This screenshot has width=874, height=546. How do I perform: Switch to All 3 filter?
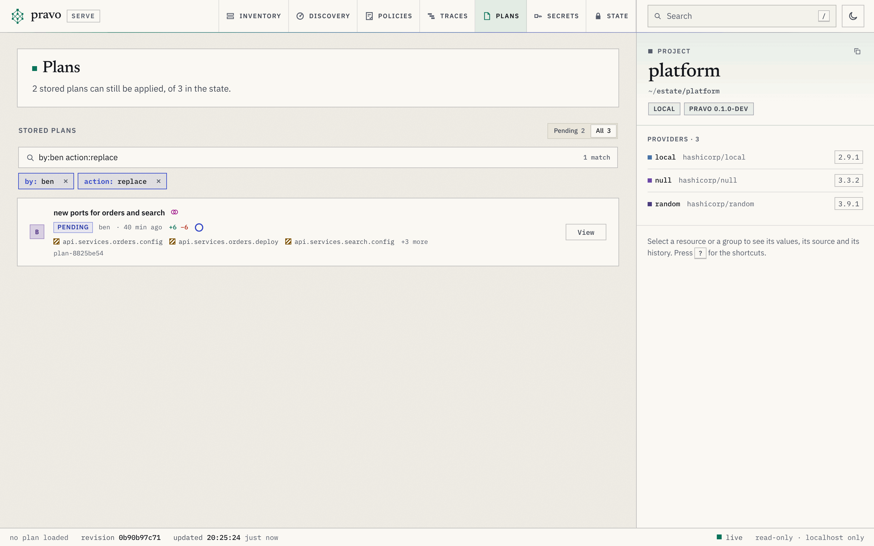(603, 131)
